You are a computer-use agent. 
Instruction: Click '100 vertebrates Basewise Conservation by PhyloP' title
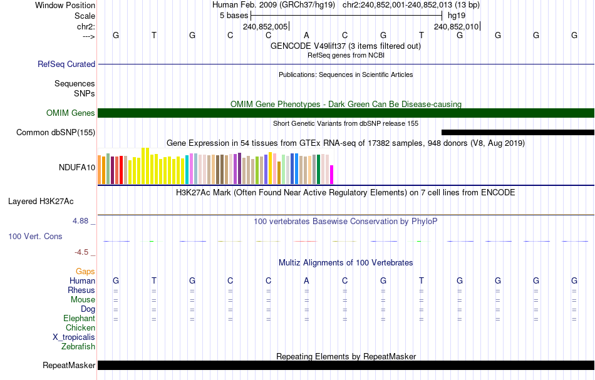click(x=346, y=221)
